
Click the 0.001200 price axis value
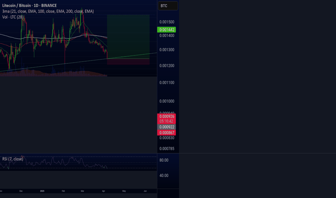[167, 66]
